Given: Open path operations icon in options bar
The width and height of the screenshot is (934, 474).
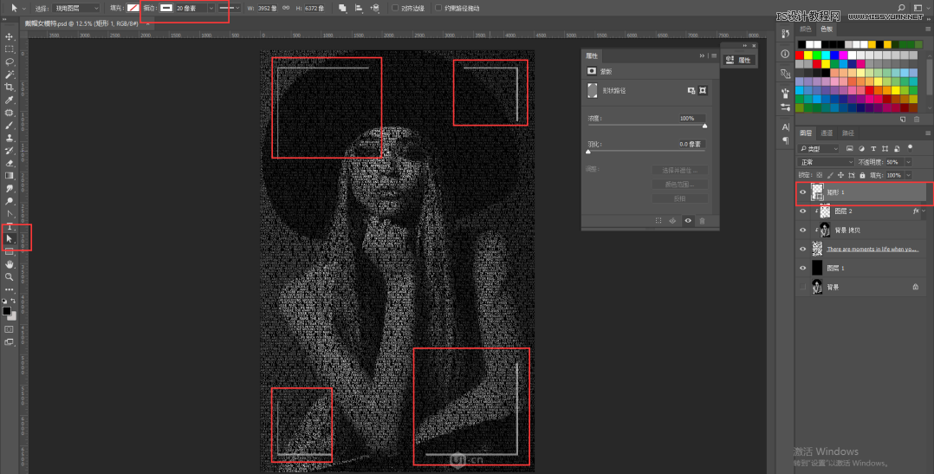Looking at the screenshot, I should tap(342, 9).
